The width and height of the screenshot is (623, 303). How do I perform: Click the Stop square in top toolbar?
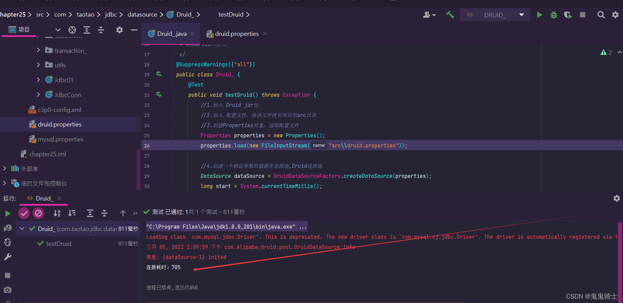pos(582,15)
